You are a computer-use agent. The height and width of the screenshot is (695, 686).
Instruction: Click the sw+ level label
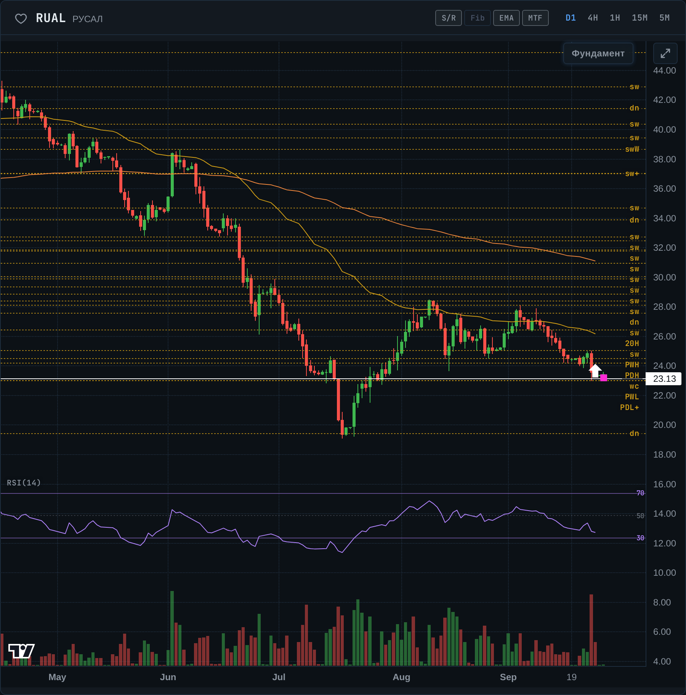(632, 174)
